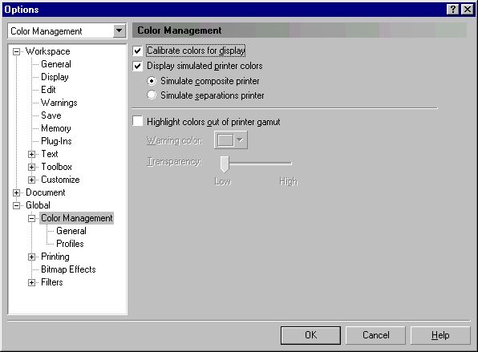Select Profiles under Color Management
This screenshot has height=352, width=478.
pyautogui.click(x=70, y=244)
